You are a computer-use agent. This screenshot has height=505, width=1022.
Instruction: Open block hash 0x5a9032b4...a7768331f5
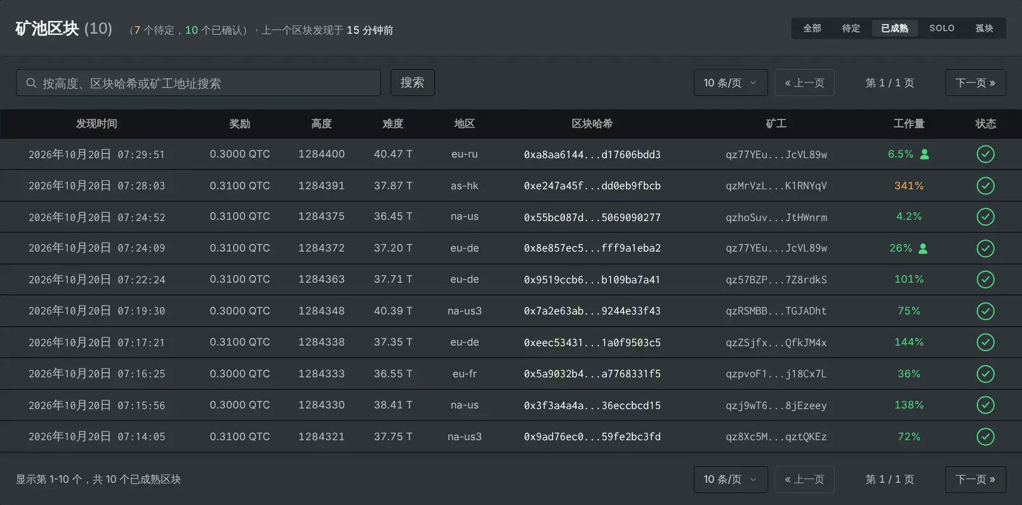tap(592, 374)
